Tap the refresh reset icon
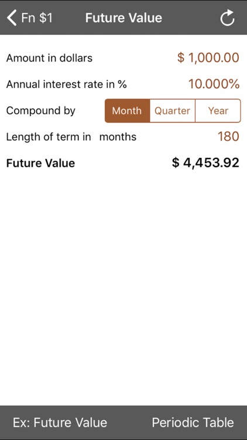 [x=227, y=18]
